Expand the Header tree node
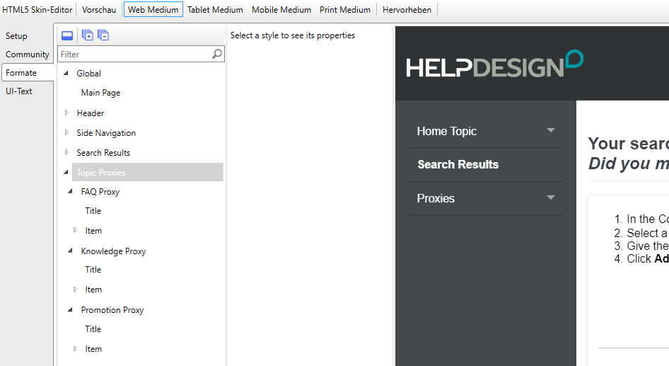 [x=67, y=113]
